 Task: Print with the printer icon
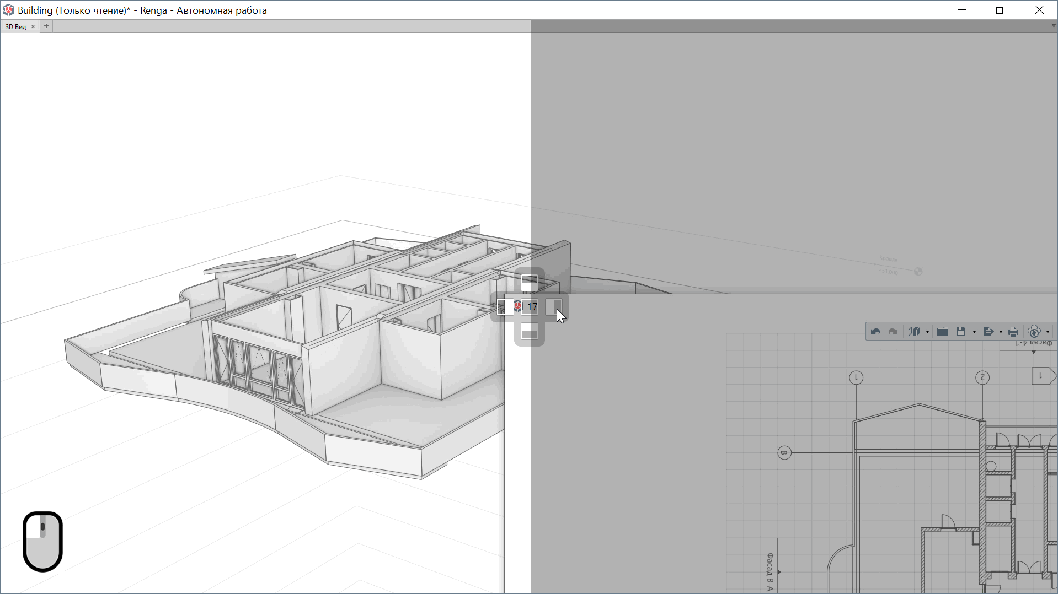1013,332
